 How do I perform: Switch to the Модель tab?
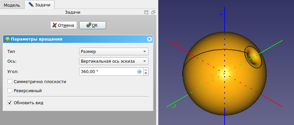[12, 5]
